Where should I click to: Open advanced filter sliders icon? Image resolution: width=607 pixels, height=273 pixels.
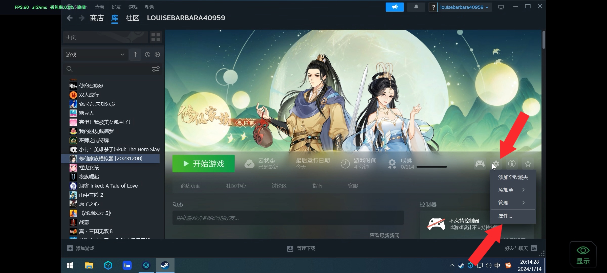pyautogui.click(x=156, y=69)
